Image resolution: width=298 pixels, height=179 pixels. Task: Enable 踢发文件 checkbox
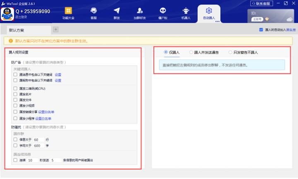(15, 100)
